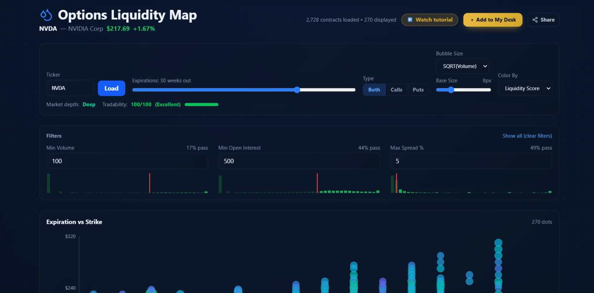Click the $320 axis label
The image size is (594, 293).
coord(70,236)
